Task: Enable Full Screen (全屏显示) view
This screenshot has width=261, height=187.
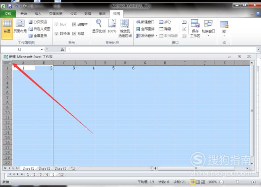Action: click(38, 36)
